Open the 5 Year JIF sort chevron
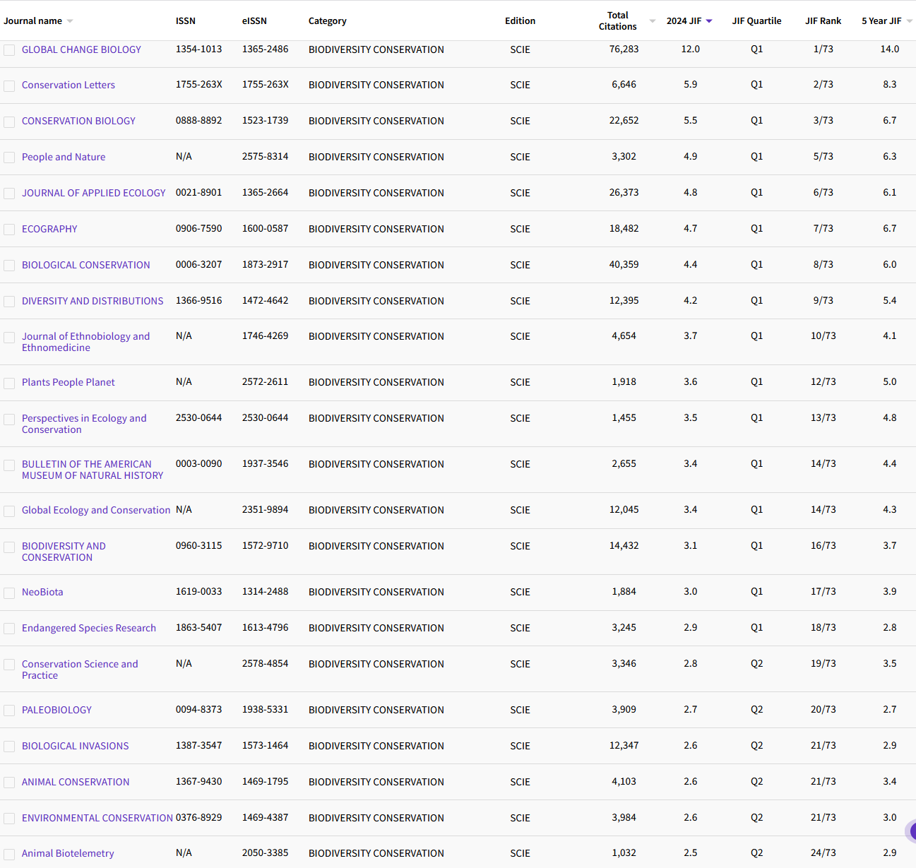This screenshot has height=868, width=916. 908,20
